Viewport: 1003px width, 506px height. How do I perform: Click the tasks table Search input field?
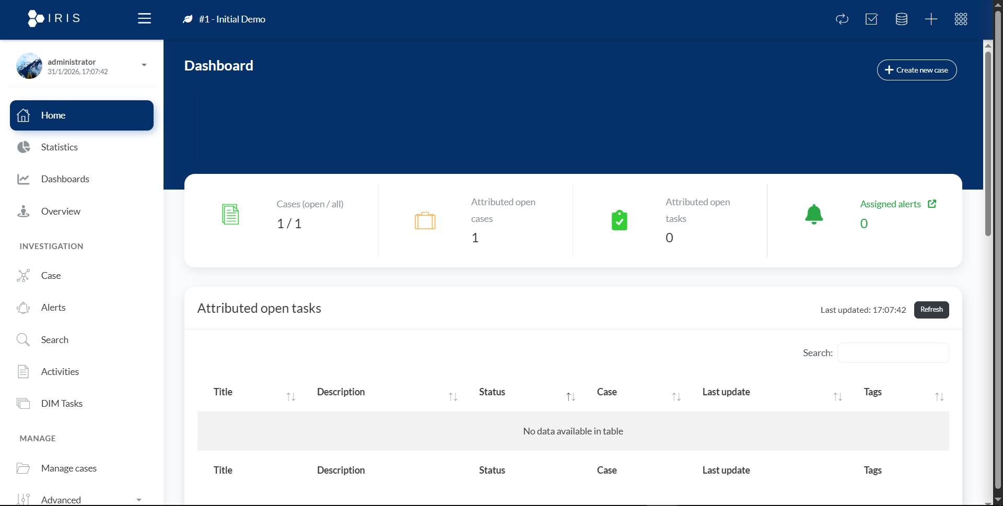click(x=893, y=353)
